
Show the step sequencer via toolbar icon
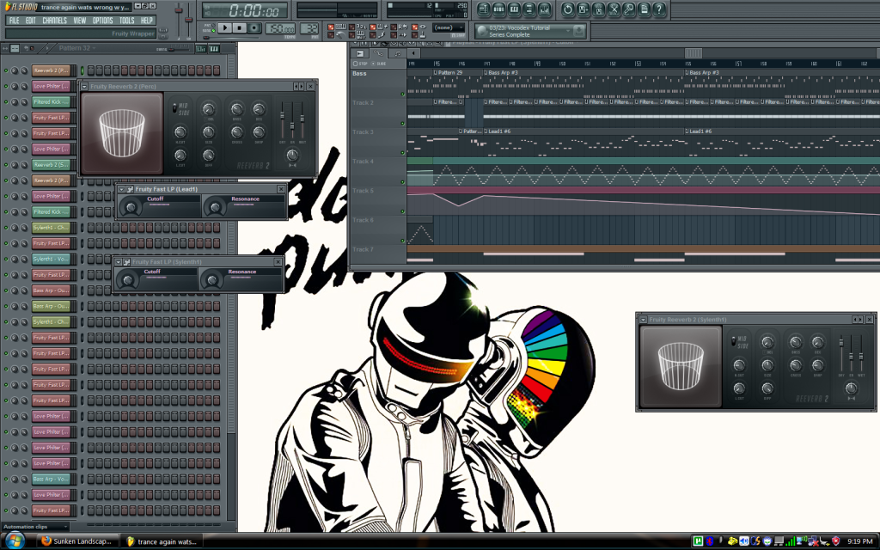click(x=498, y=9)
